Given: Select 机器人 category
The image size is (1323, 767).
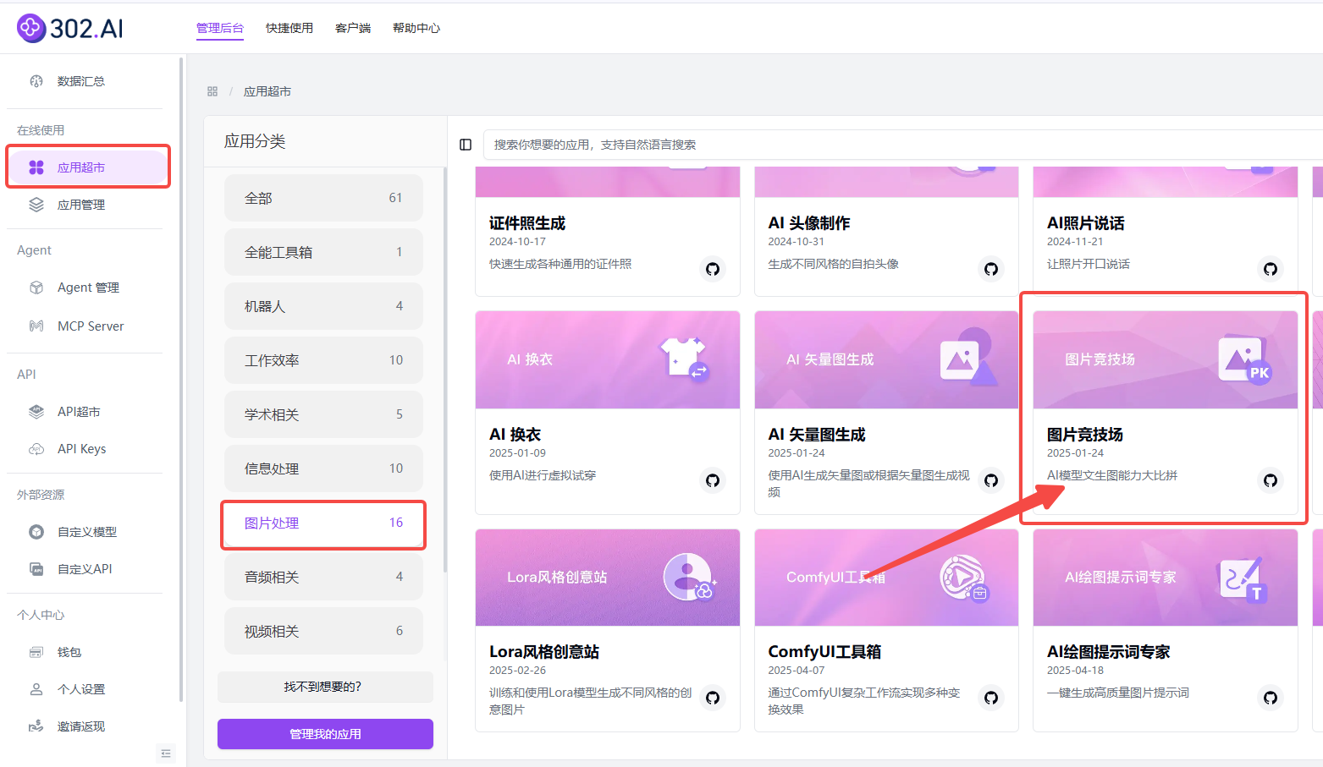Looking at the screenshot, I should 323,306.
